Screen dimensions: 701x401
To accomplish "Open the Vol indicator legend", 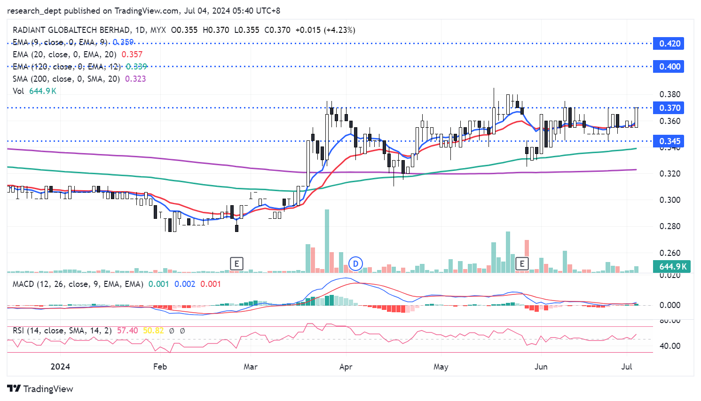I will coord(18,91).
